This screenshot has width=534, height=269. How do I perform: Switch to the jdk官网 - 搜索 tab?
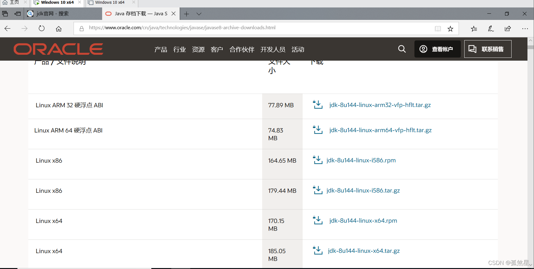(63, 14)
